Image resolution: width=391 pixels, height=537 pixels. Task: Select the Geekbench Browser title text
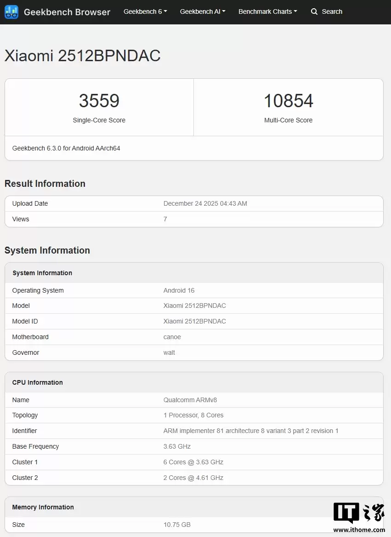click(67, 12)
